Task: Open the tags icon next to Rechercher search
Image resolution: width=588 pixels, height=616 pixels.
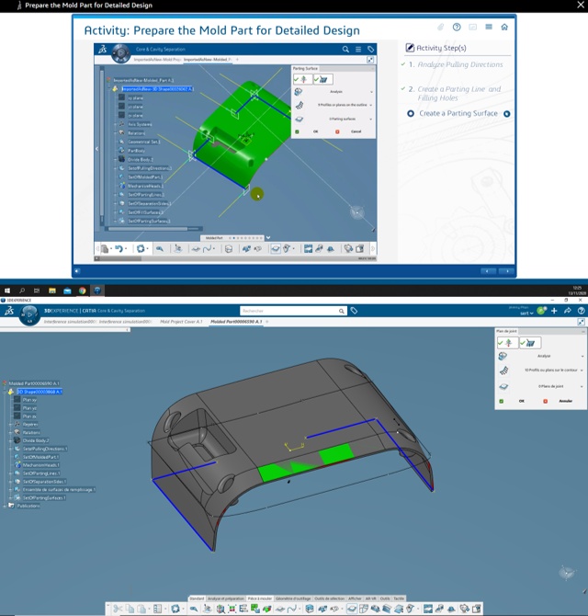Action: [x=354, y=311]
